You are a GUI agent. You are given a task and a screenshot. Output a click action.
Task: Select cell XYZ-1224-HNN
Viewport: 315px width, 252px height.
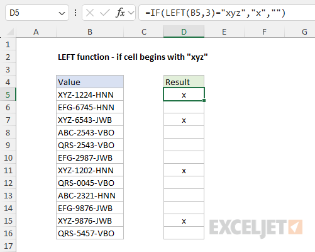click(x=90, y=94)
